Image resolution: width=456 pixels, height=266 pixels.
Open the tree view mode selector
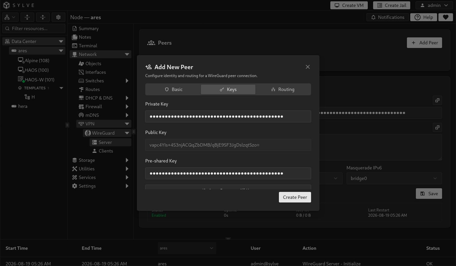point(10,17)
